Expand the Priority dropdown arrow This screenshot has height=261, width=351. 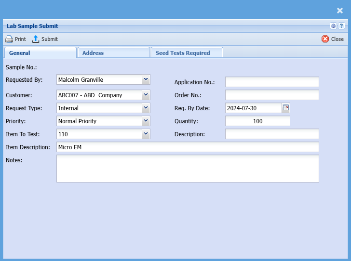(x=146, y=121)
